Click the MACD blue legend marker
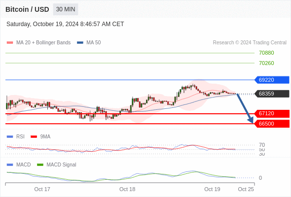This screenshot has height=197, width=291. (x=10, y=164)
